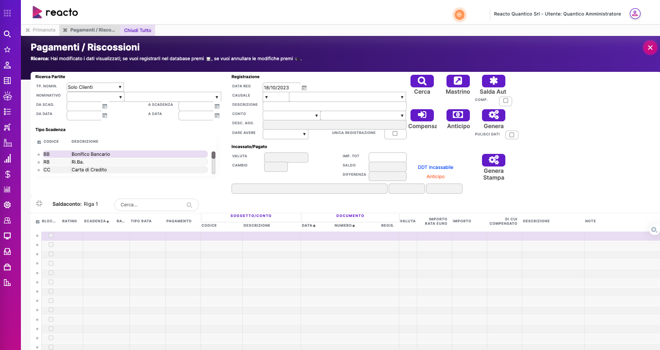Click the orange notification indicator
Screen dimensions: 660x350
(459, 15)
